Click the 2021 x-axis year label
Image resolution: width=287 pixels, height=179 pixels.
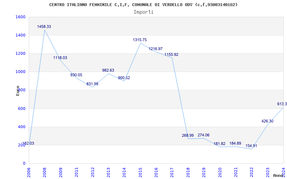coord(236,172)
